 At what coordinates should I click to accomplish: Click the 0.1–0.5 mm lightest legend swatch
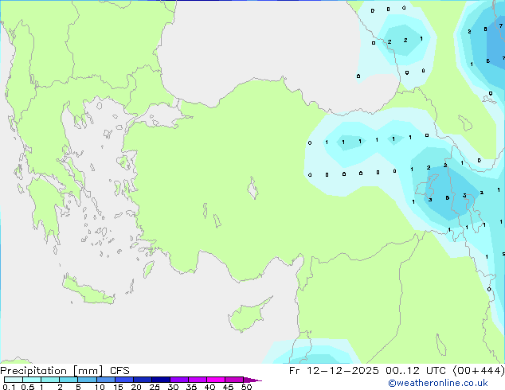[x=14, y=380]
